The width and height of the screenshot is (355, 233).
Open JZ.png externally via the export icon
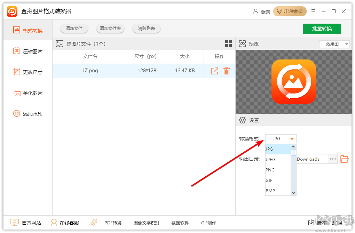[x=215, y=71]
